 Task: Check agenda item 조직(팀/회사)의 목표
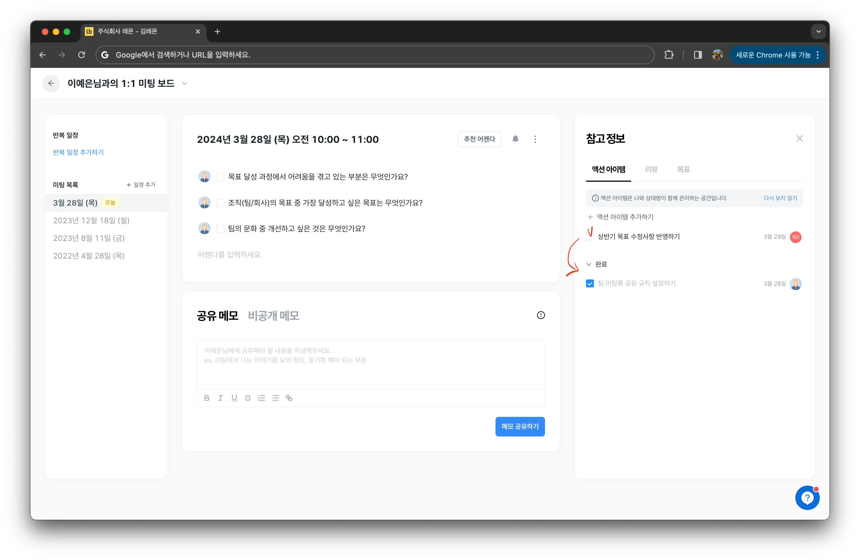click(220, 203)
